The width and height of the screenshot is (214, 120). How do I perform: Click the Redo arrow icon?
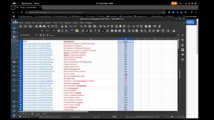(75, 26)
